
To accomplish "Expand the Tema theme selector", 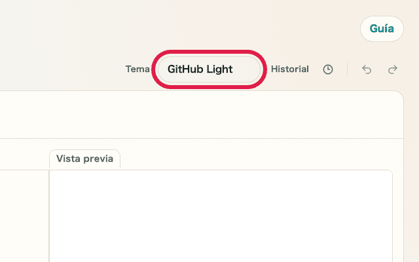I will click(x=209, y=69).
